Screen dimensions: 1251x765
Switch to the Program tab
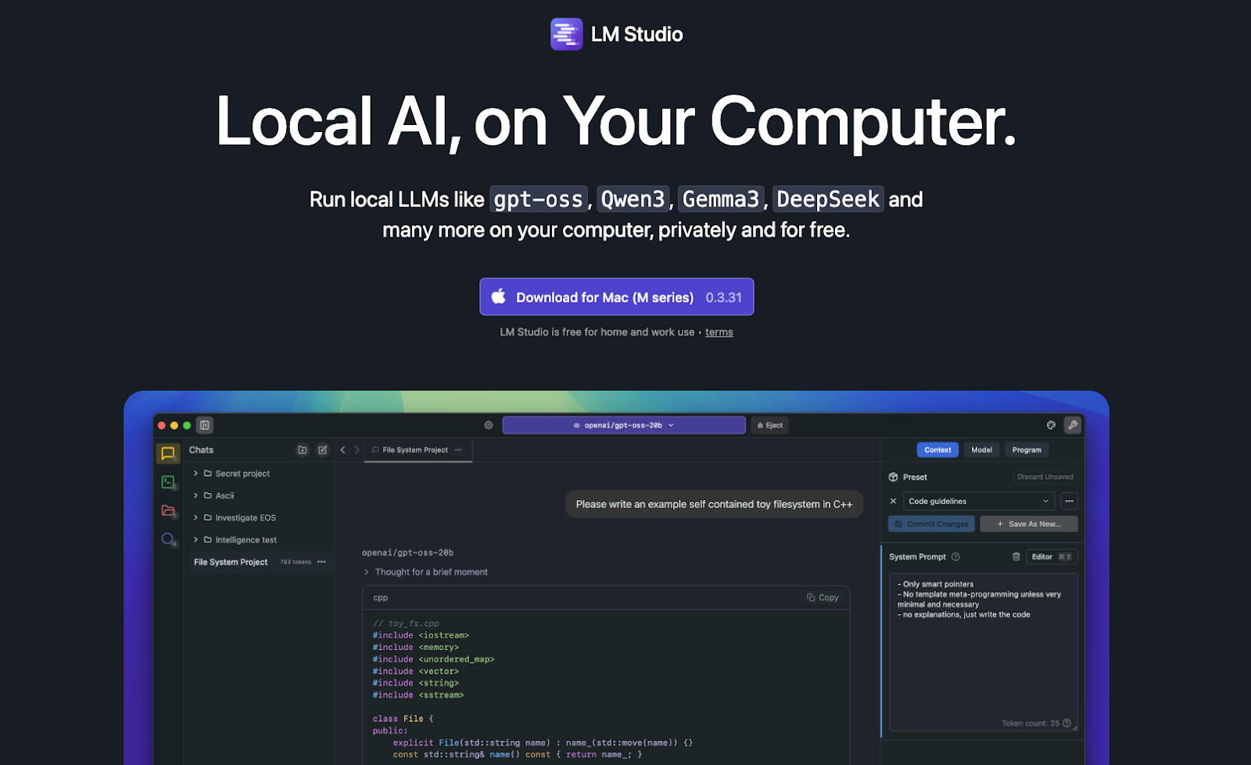coord(1027,450)
